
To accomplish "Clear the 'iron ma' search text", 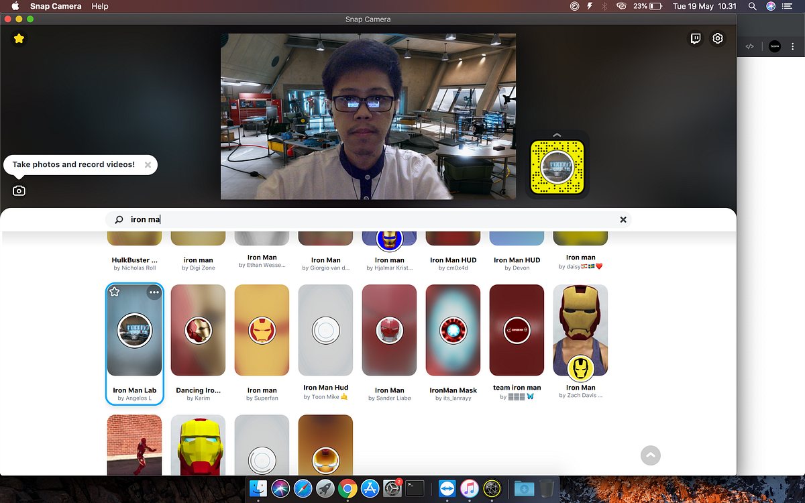I will pos(623,219).
